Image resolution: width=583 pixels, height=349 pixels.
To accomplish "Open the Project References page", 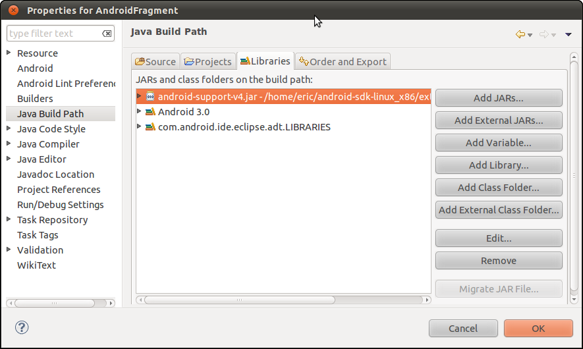I will coord(59,190).
